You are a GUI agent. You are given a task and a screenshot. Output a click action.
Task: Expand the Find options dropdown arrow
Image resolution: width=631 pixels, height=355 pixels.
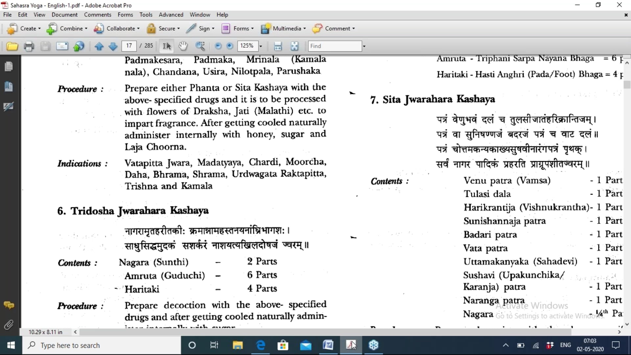coord(364,46)
